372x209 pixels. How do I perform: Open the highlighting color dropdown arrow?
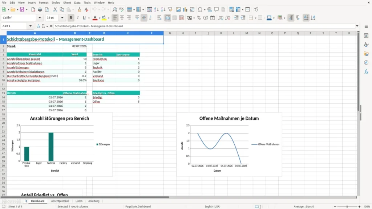point(109,18)
